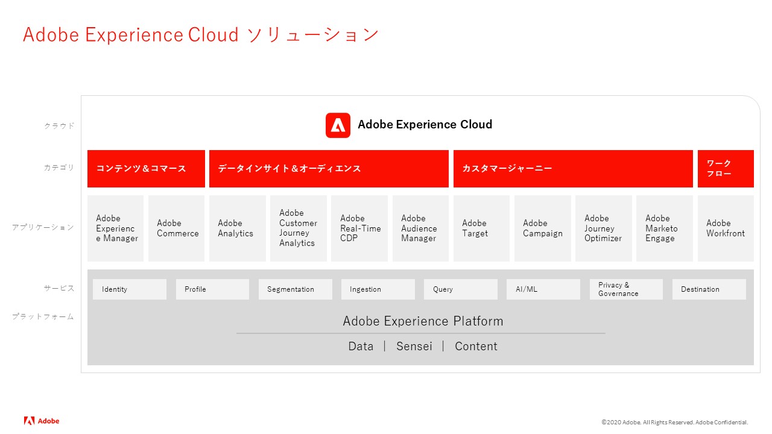Choose the Adobe Audience Manager tile

(420, 228)
